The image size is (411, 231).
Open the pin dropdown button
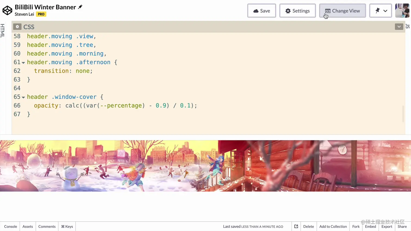381,11
